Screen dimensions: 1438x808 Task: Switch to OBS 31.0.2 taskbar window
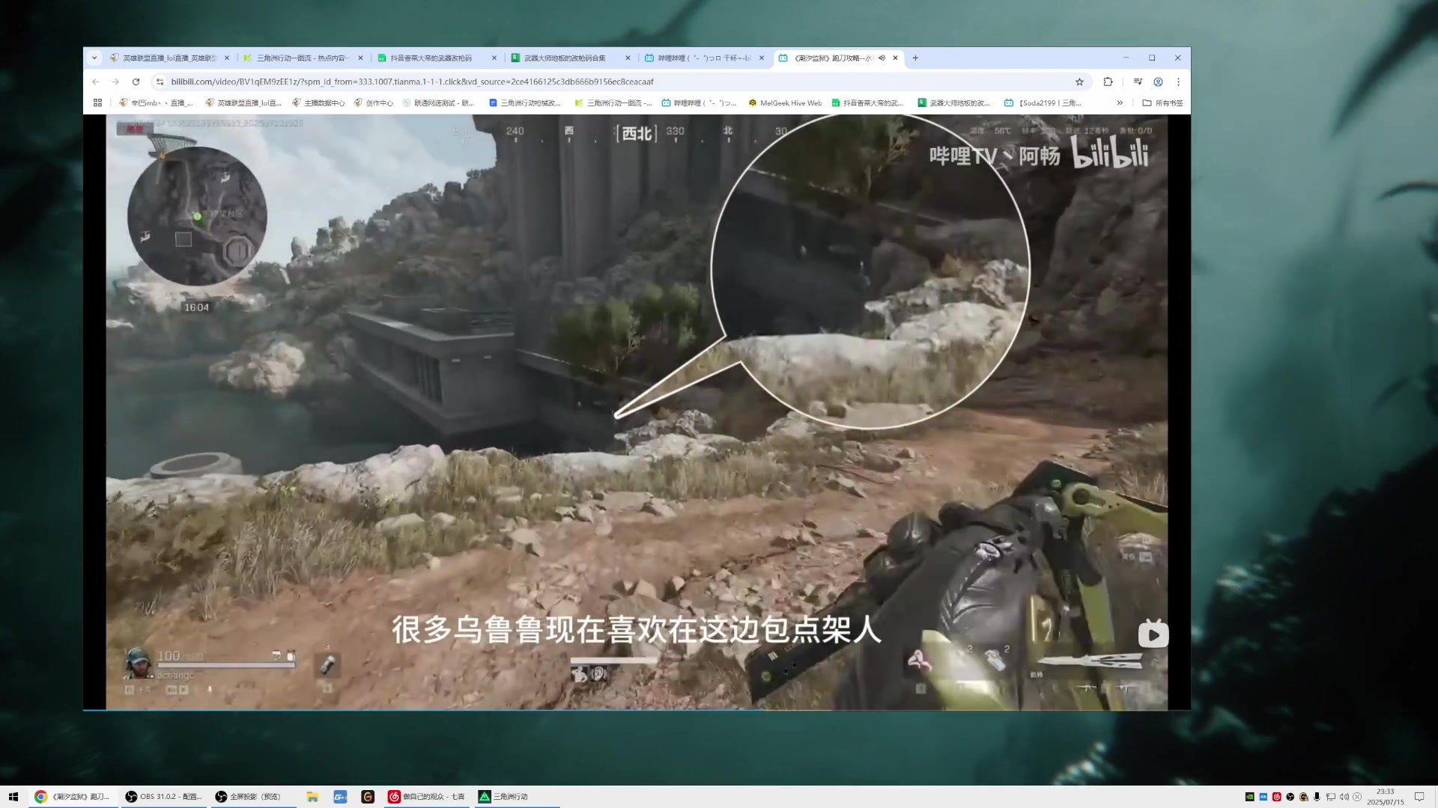(163, 797)
